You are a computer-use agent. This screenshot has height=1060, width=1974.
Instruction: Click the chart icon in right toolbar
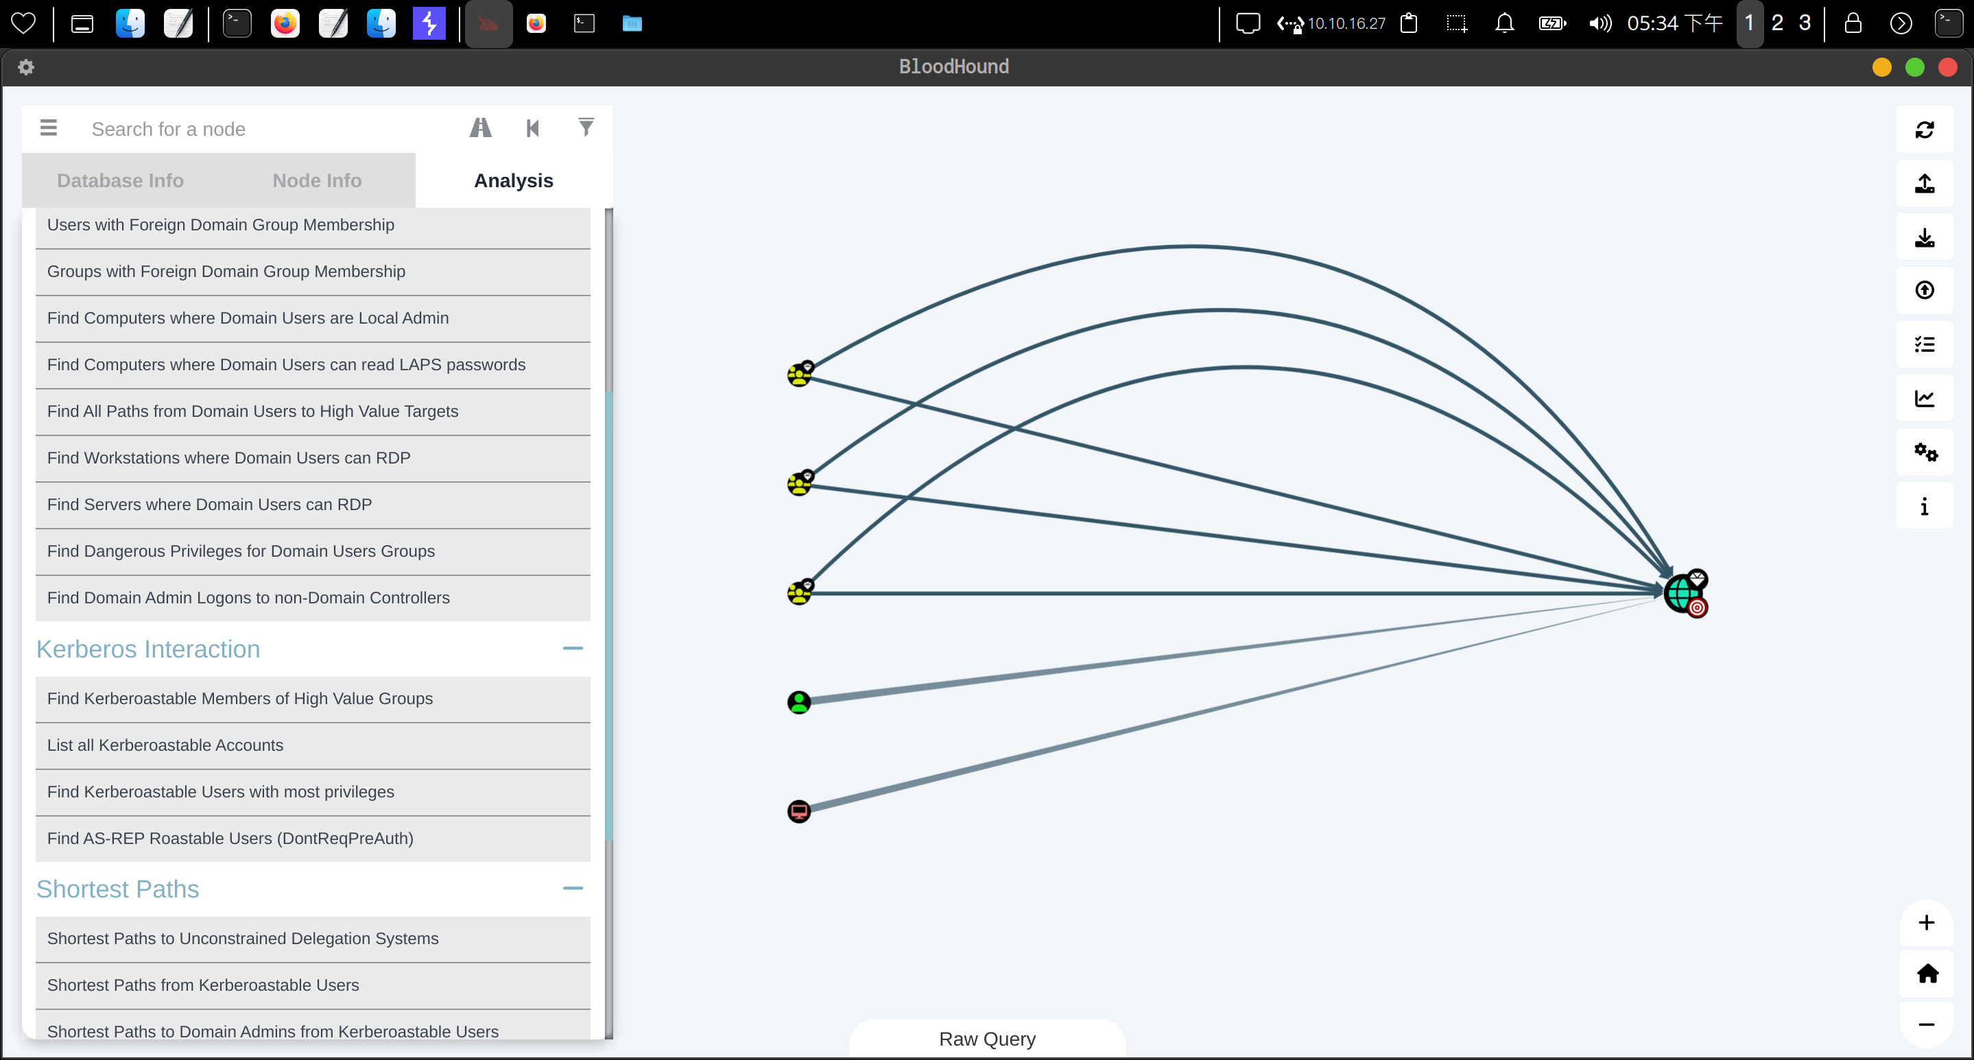(1924, 398)
